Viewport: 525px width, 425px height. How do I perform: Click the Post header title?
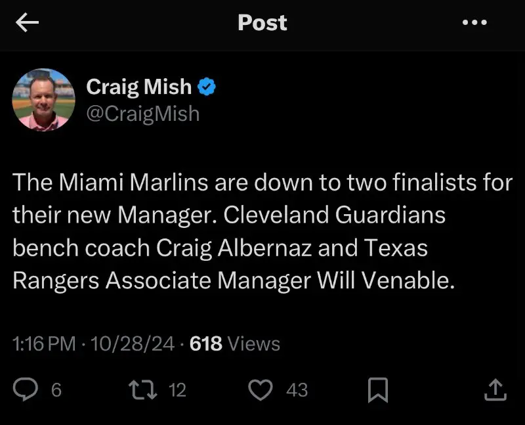pyautogui.click(x=262, y=23)
